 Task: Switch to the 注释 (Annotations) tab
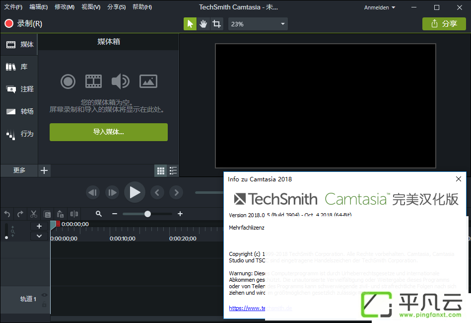pos(19,89)
